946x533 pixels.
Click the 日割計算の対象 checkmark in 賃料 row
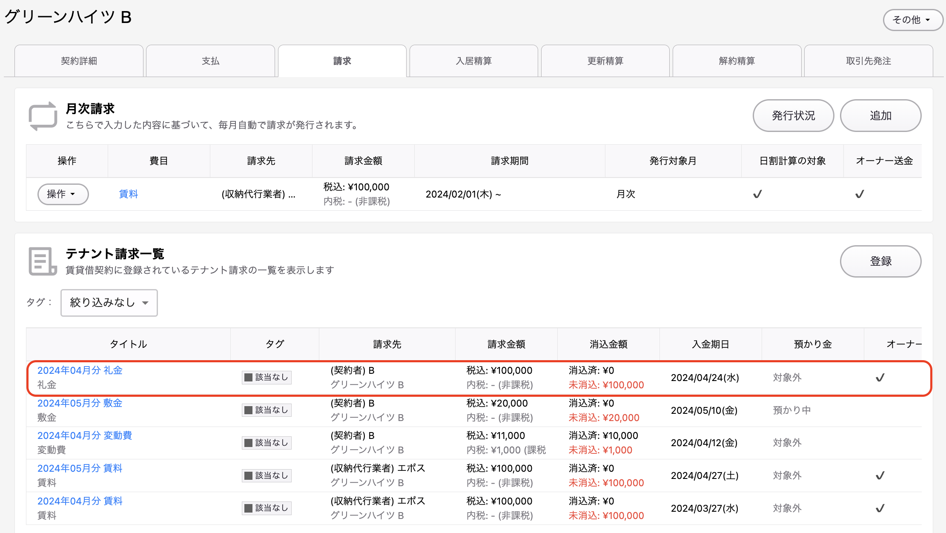(757, 194)
